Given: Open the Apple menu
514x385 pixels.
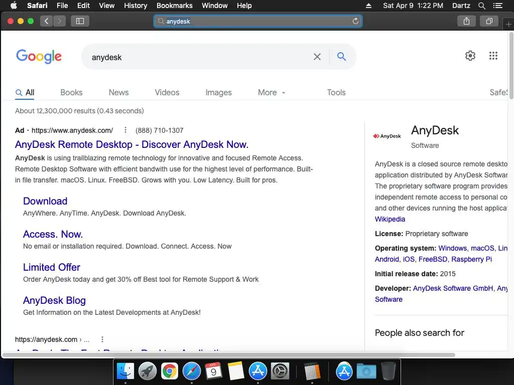Looking at the screenshot, I should [14, 6].
